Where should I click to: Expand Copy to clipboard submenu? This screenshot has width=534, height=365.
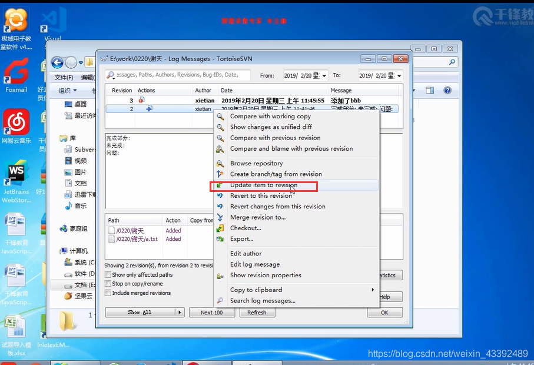click(x=296, y=290)
